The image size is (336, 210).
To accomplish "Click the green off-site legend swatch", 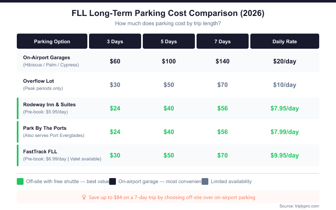I will [x=20, y=181].
